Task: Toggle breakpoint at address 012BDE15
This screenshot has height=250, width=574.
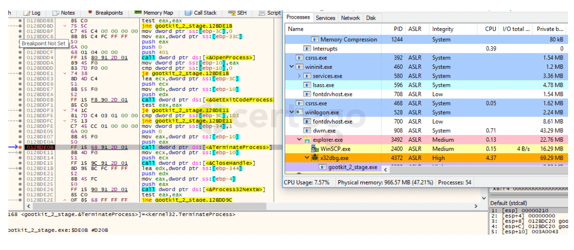Action: point(20,163)
